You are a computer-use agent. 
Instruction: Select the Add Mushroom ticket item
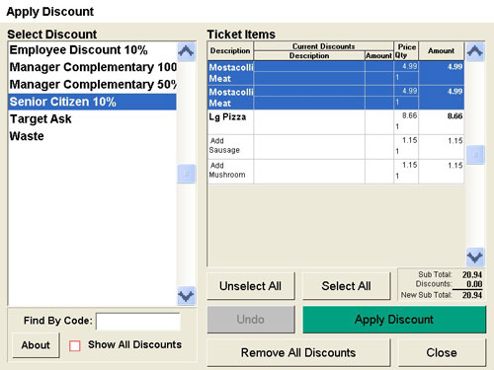(x=336, y=172)
